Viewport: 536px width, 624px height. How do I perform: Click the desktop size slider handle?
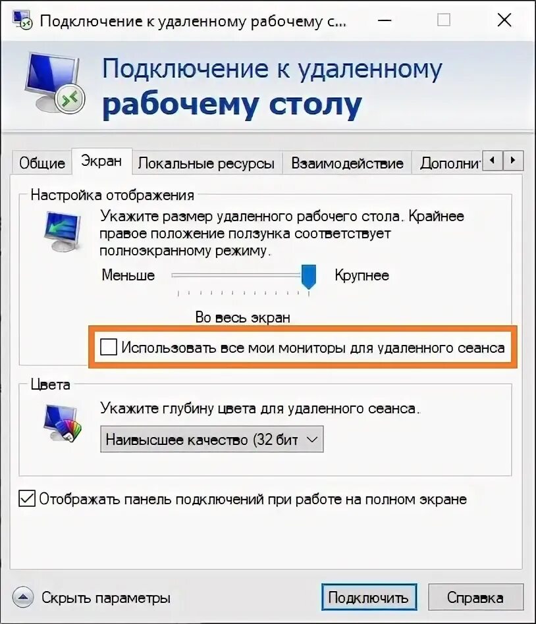click(x=309, y=276)
